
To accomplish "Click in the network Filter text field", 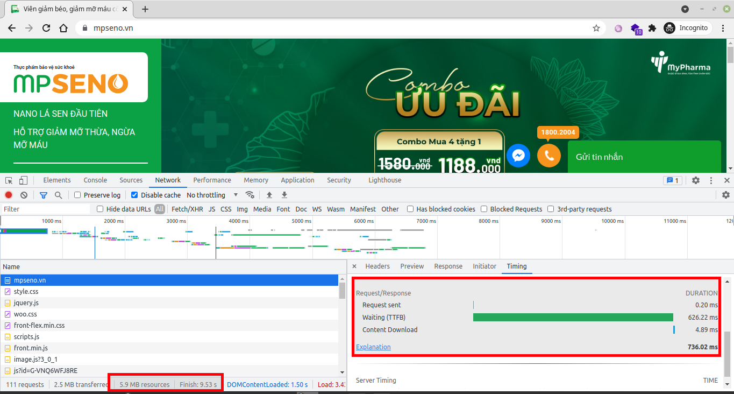I will pos(45,209).
